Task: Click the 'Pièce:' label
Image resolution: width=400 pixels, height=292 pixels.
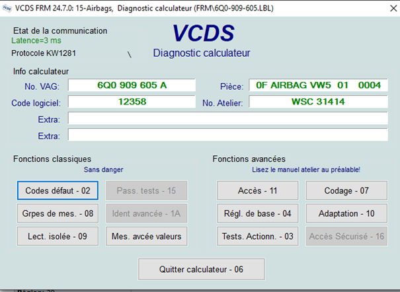Action: [231, 87]
